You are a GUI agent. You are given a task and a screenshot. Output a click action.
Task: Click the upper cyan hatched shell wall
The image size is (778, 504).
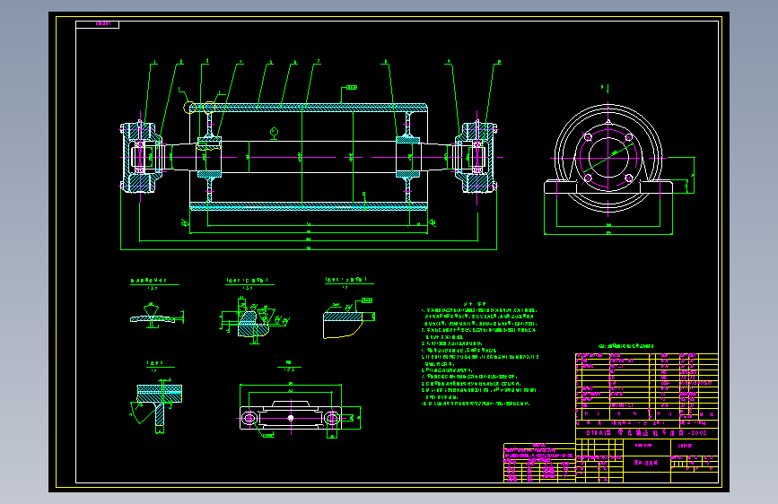(x=309, y=107)
